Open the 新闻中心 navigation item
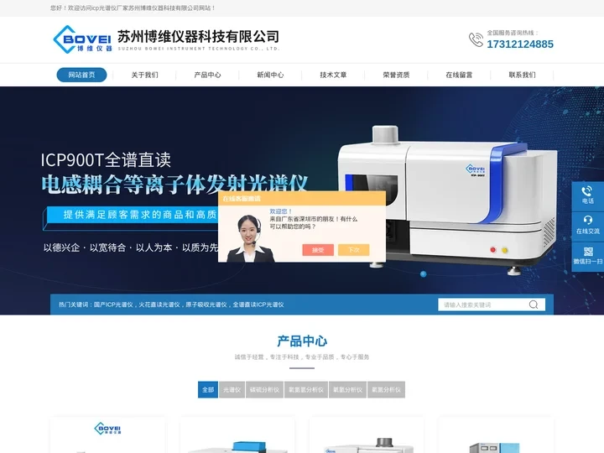 click(270, 75)
